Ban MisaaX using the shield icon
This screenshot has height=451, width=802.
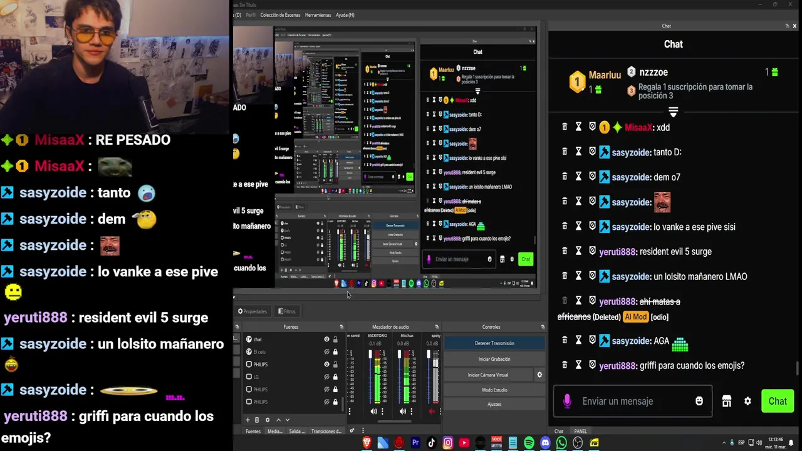click(x=592, y=127)
